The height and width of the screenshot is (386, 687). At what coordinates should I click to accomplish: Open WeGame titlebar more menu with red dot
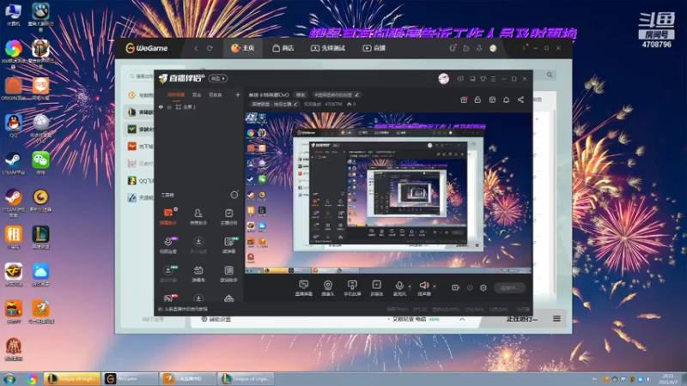[x=525, y=48]
